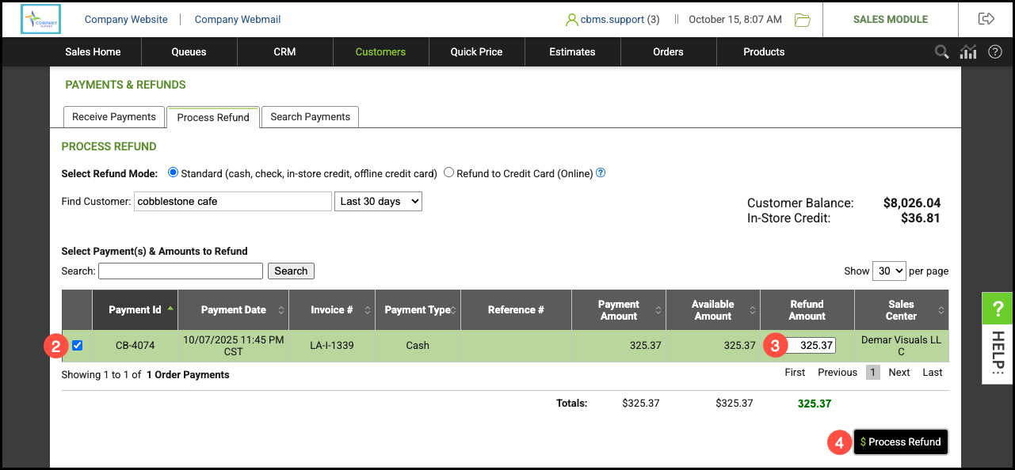
Task: Click the $36.81 in-store credit value
Action: click(x=921, y=218)
